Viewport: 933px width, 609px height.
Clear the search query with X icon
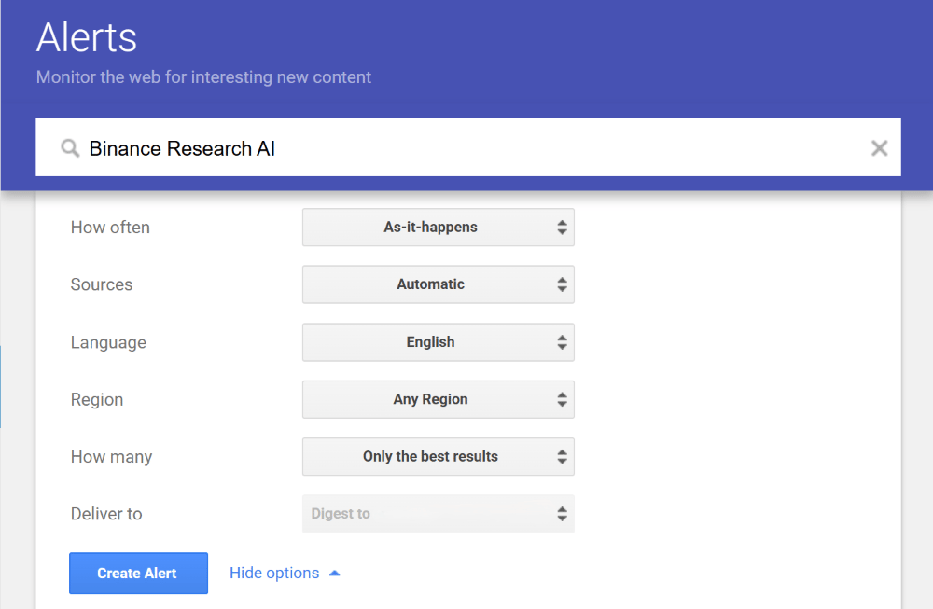[x=879, y=147]
